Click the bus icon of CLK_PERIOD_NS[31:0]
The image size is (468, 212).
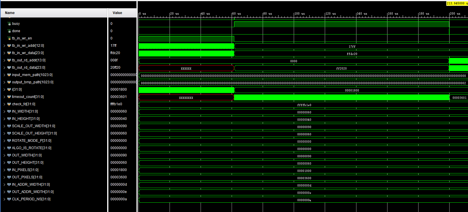pyautogui.click(x=9, y=199)
